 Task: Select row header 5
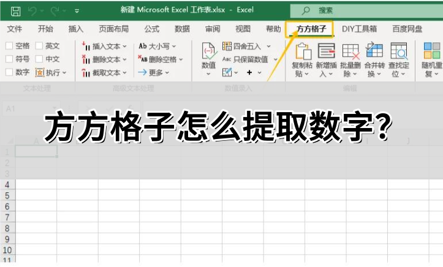(7, 195)
